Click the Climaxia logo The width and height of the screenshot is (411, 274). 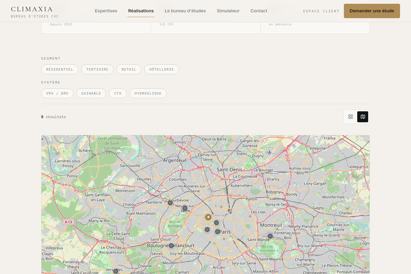tap(35, 12)
